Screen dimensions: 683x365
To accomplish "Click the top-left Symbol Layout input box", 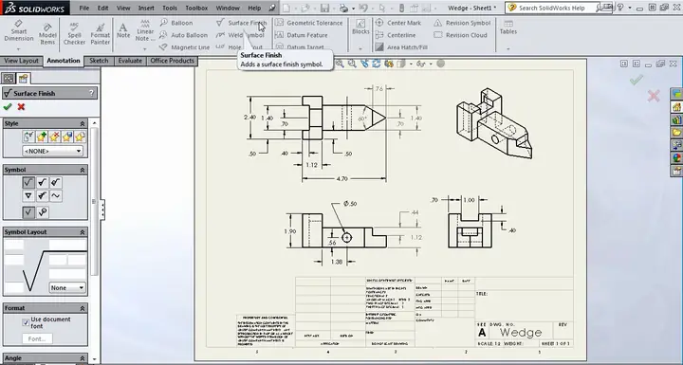I will pos(14,245).
